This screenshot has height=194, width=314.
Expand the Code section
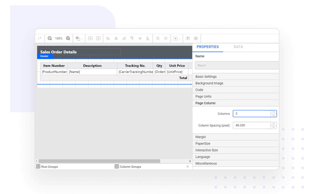236,90
